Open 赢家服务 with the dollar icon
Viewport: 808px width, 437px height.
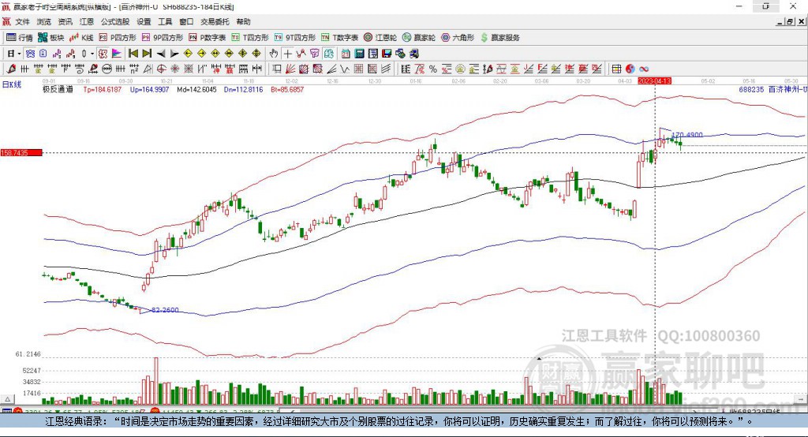click(499, 38)
